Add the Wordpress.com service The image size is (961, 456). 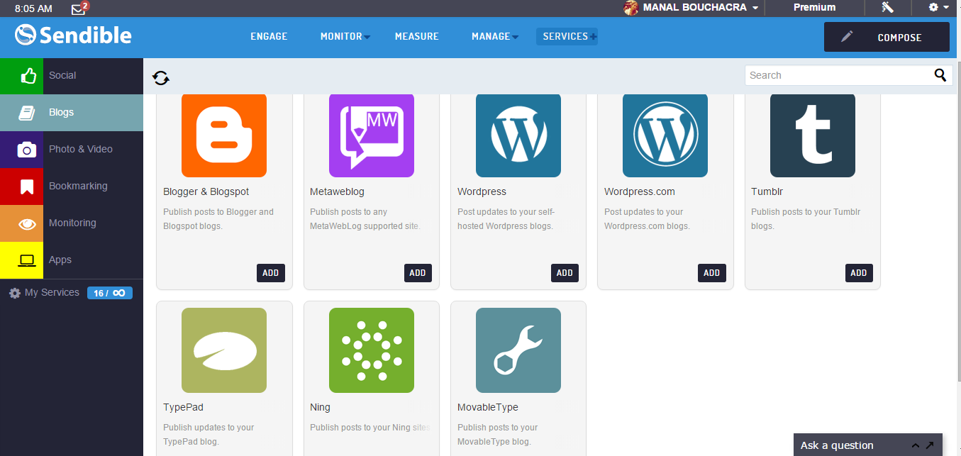click(x=712, y=273)
